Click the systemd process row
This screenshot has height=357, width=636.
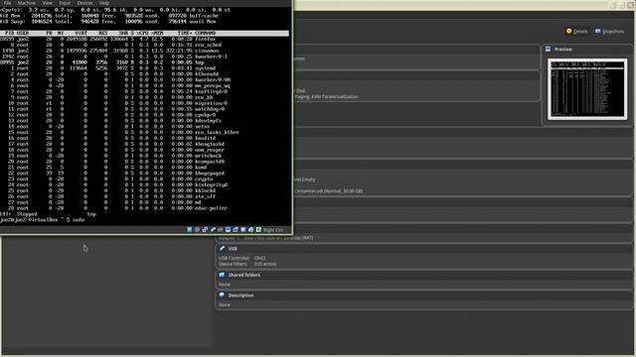coord(144,68)
